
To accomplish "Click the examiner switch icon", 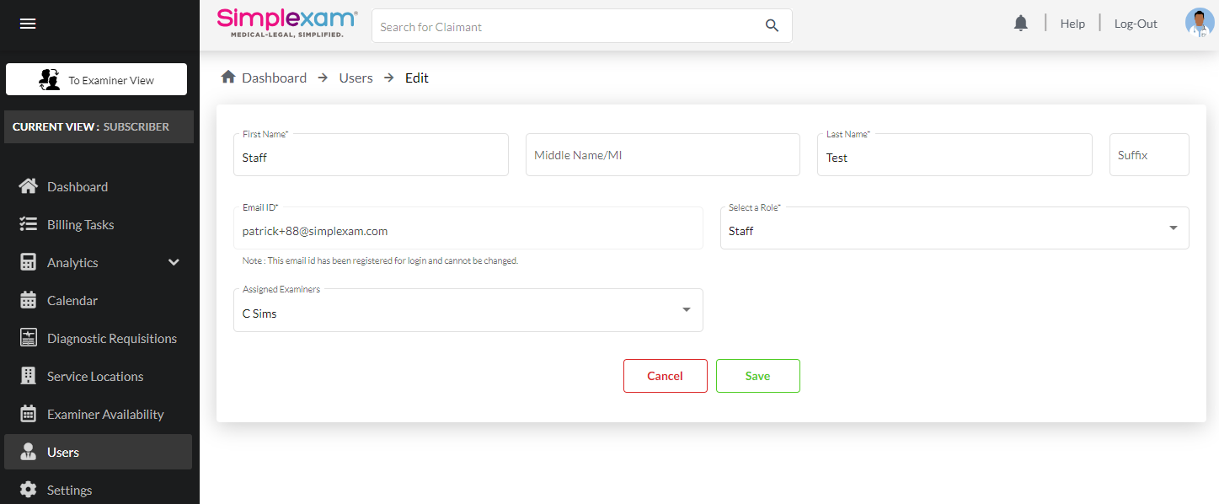I will point(50,79).
